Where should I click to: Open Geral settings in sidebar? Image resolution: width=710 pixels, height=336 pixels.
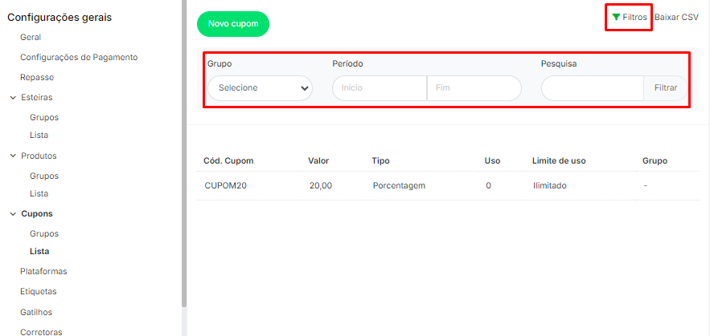[x=31, y=37]
